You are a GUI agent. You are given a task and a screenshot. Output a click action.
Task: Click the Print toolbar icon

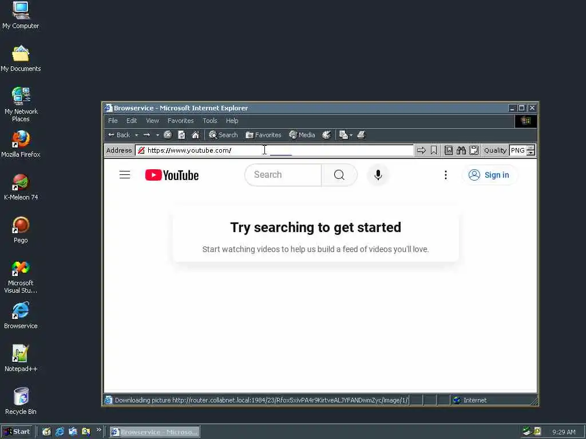point(361,135)
